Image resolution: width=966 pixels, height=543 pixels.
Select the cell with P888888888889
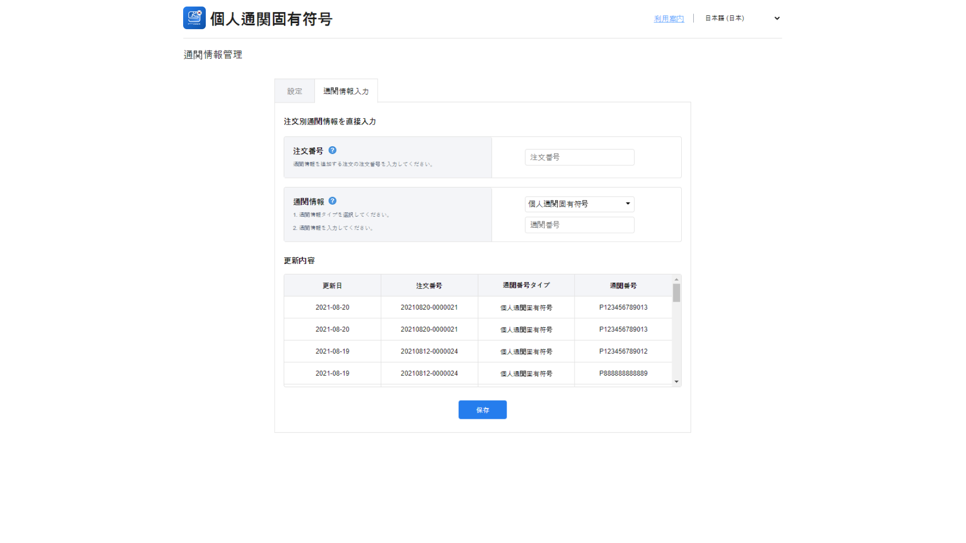(623, 373)
